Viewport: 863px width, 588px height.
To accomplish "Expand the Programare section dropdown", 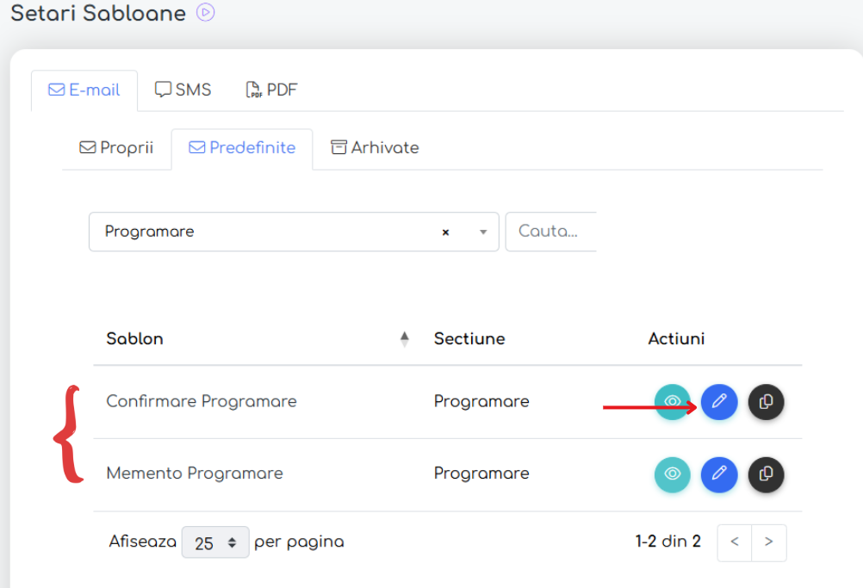I will 483,232.
